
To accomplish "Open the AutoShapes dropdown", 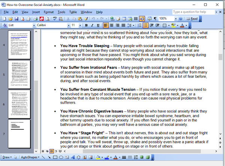I will coord(30,157).
